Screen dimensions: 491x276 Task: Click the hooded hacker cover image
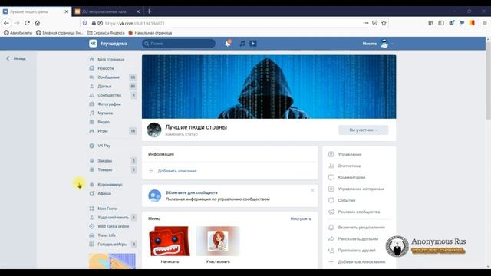click(269, 87)
